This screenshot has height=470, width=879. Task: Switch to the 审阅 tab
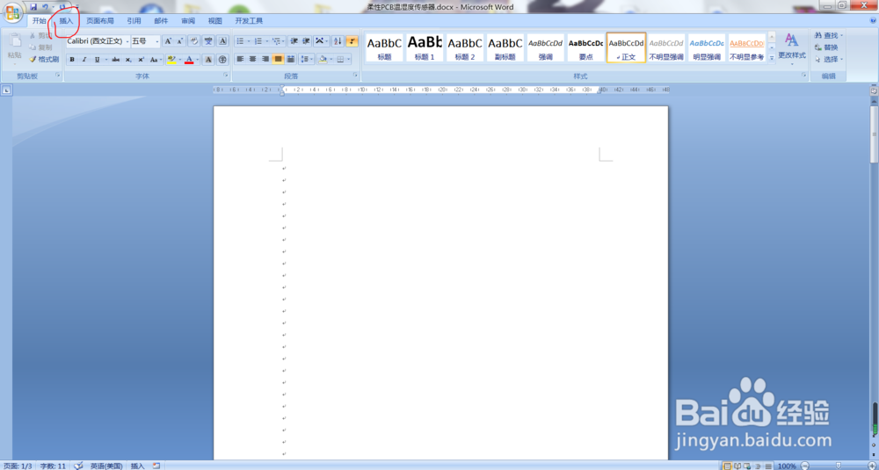(x=188, y=21)
